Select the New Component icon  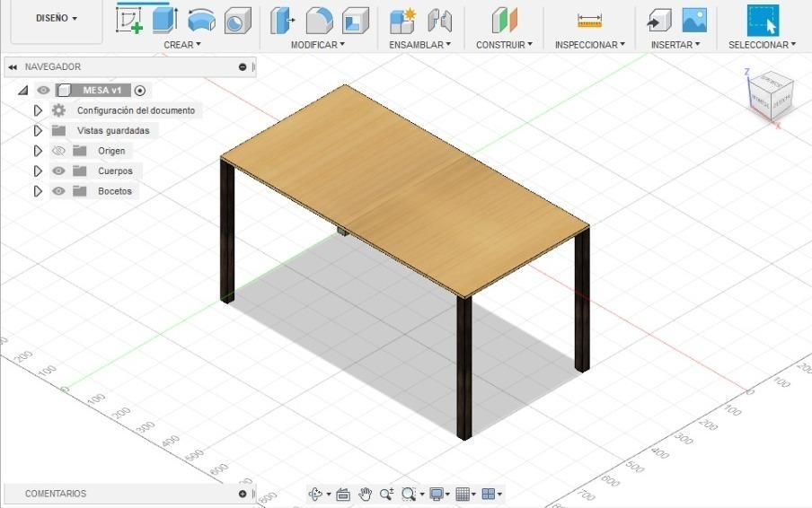point(403,21)
